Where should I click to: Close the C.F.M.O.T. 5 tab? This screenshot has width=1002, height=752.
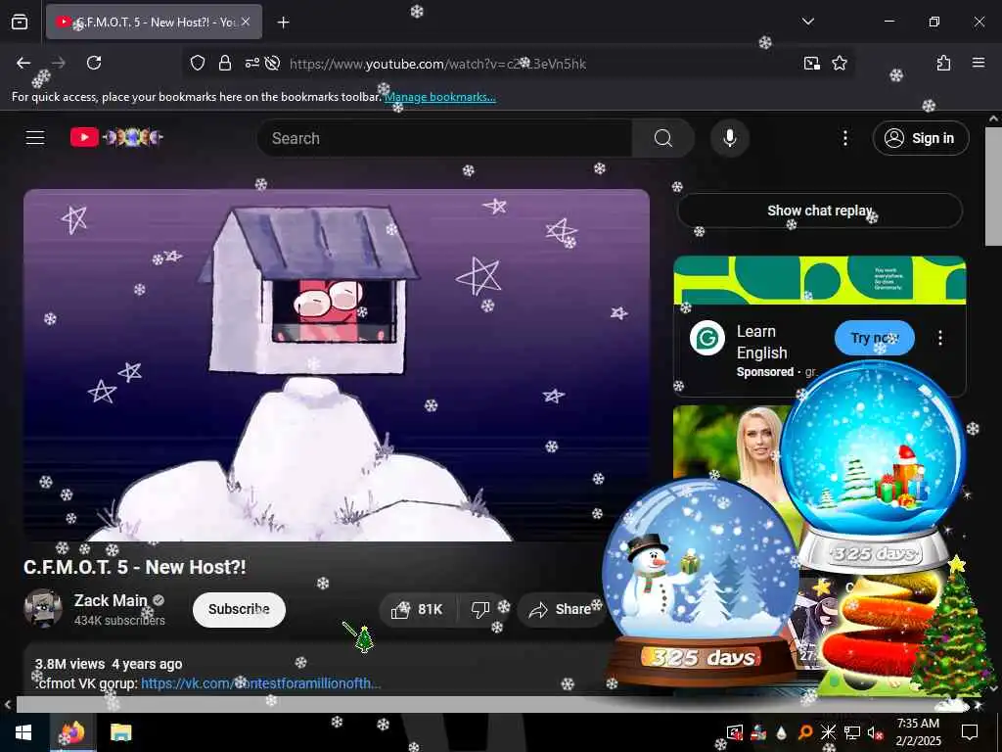(x=246, y=22)
